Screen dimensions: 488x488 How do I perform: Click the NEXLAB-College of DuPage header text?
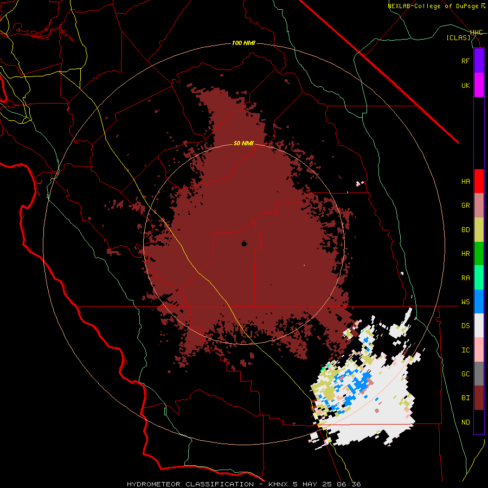433,6
